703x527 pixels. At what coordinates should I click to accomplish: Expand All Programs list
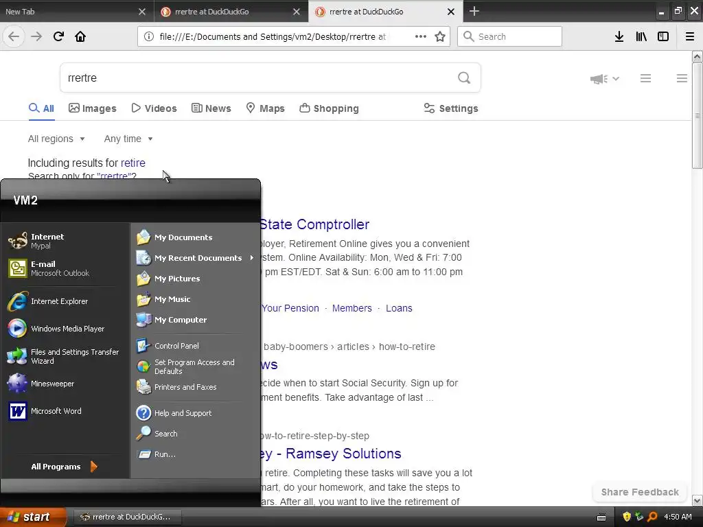pyautogui.click(x=64, y=467)
